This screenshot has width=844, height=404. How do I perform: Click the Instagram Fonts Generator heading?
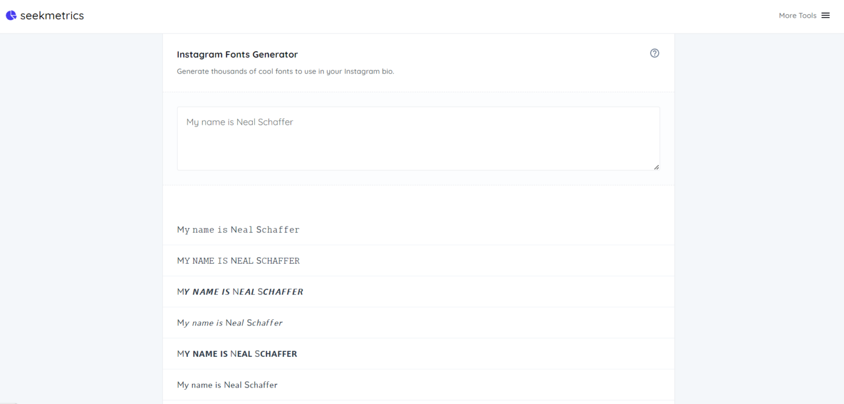click(x=237, y=54)
